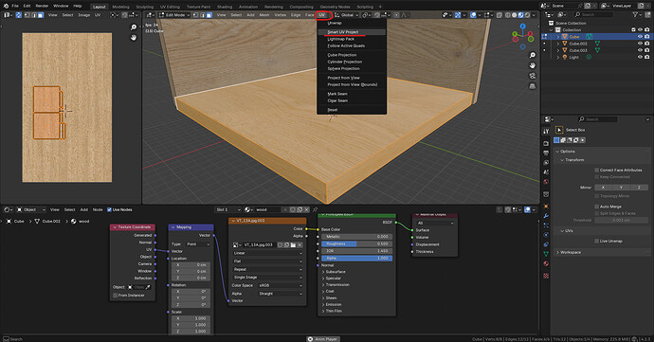Open the Physics properties tab icon
Image resolution: width=654 pixels, height=342 pixels.
tap(546, 235)
